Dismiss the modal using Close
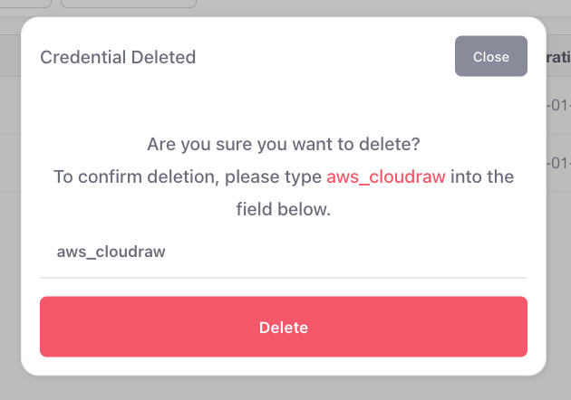The image size is (571, 400). point(490,56)
